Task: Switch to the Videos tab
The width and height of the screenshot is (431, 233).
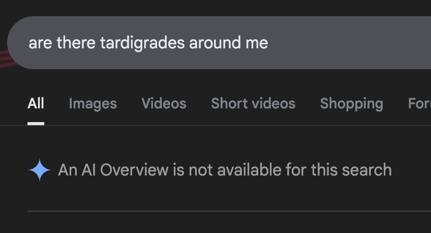Action: point(164,104)
